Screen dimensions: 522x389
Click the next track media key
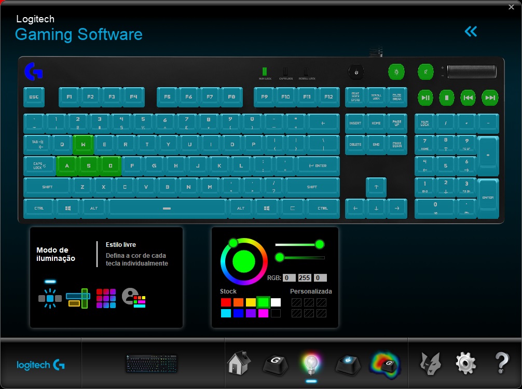(490, 98)
